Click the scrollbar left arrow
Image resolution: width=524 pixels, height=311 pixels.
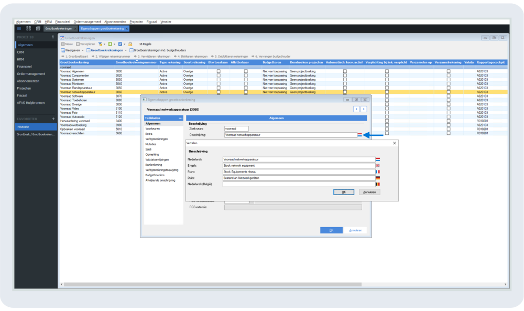pyautogui.click(x=61, y=284)
